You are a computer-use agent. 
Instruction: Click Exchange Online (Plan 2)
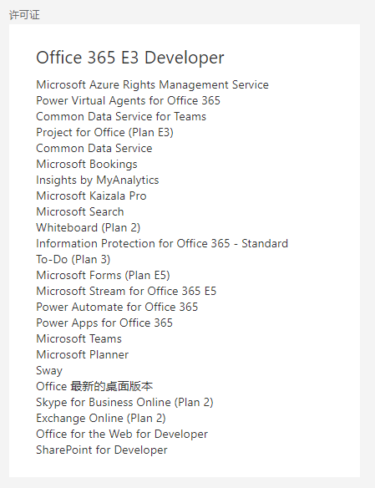click(x=101, y=418)
